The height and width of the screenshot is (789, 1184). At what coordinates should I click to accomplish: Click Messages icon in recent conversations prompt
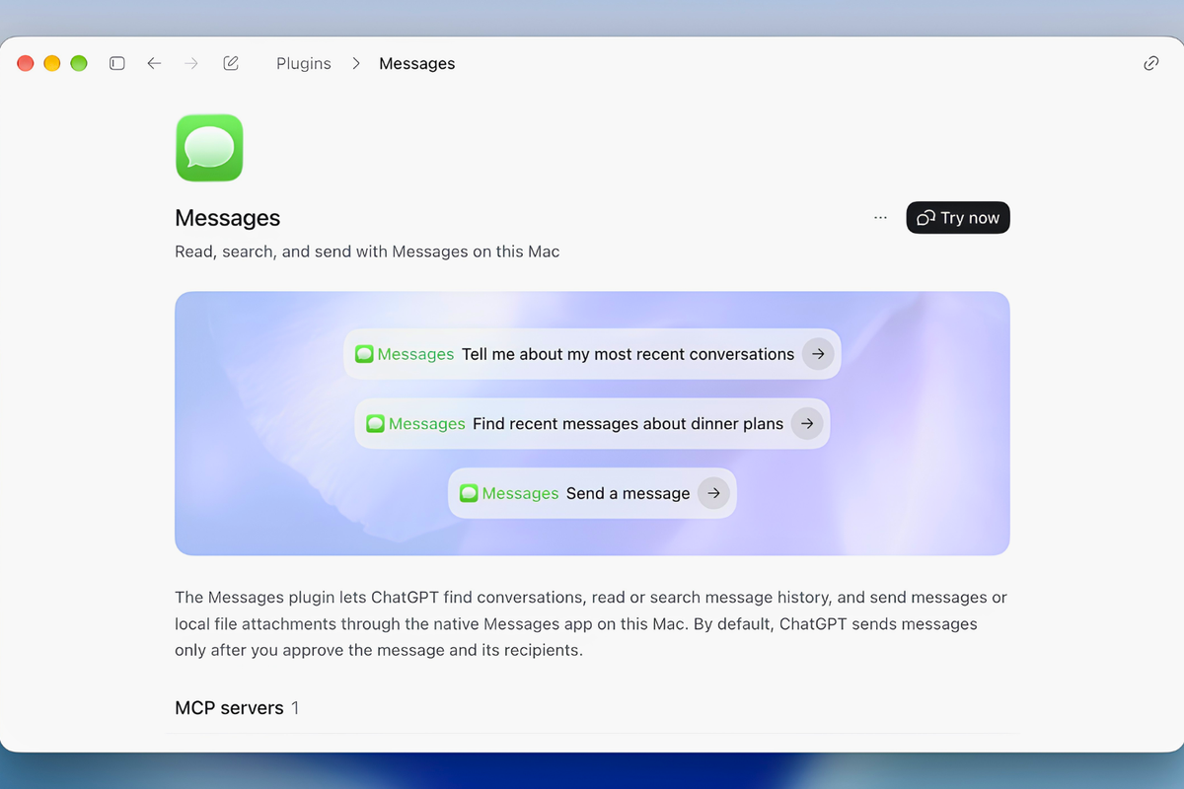364,354
